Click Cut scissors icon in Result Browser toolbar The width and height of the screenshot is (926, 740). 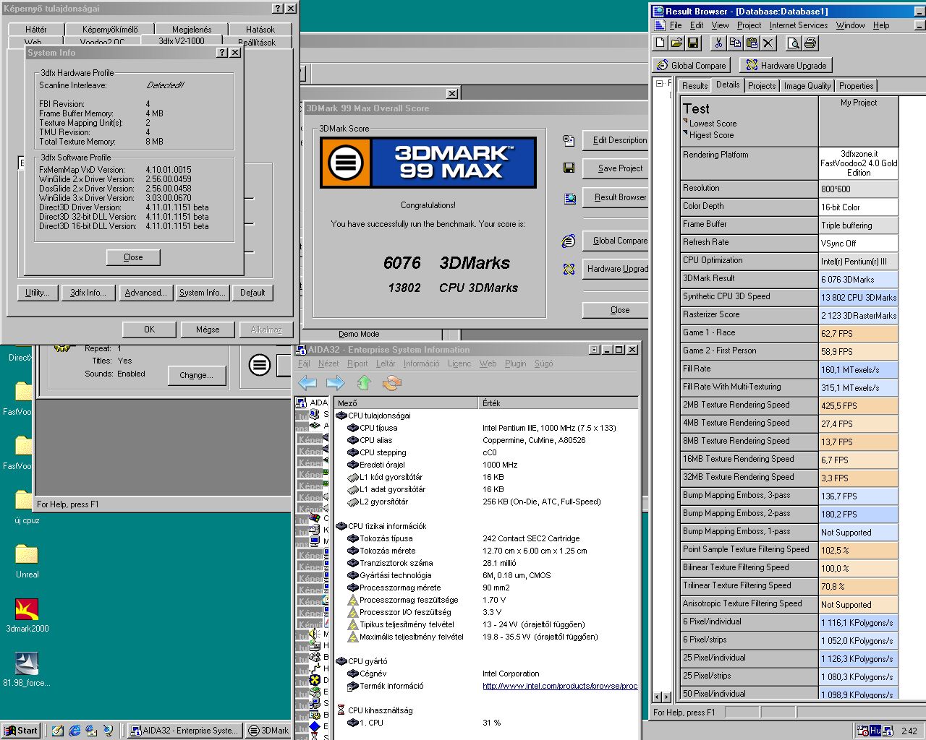coord(718,43)
